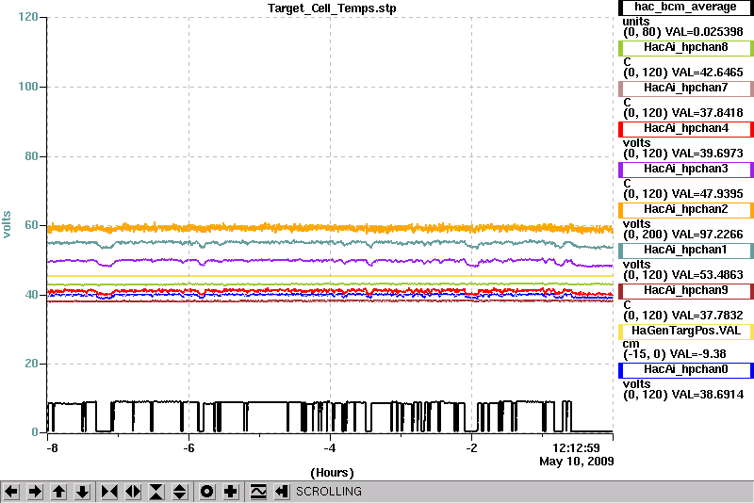Image resolution: width=754 pixels, height=503 pixels.
Task: Pan the graph right with the right arrow
Action: tap(35, 492)
